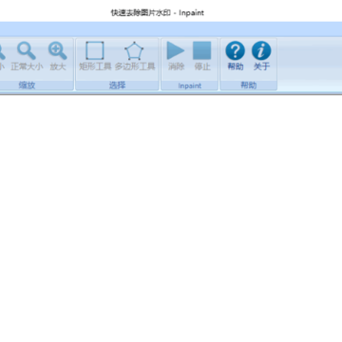
Task: Click the 正常大小 text label
Action: (27, 66)
